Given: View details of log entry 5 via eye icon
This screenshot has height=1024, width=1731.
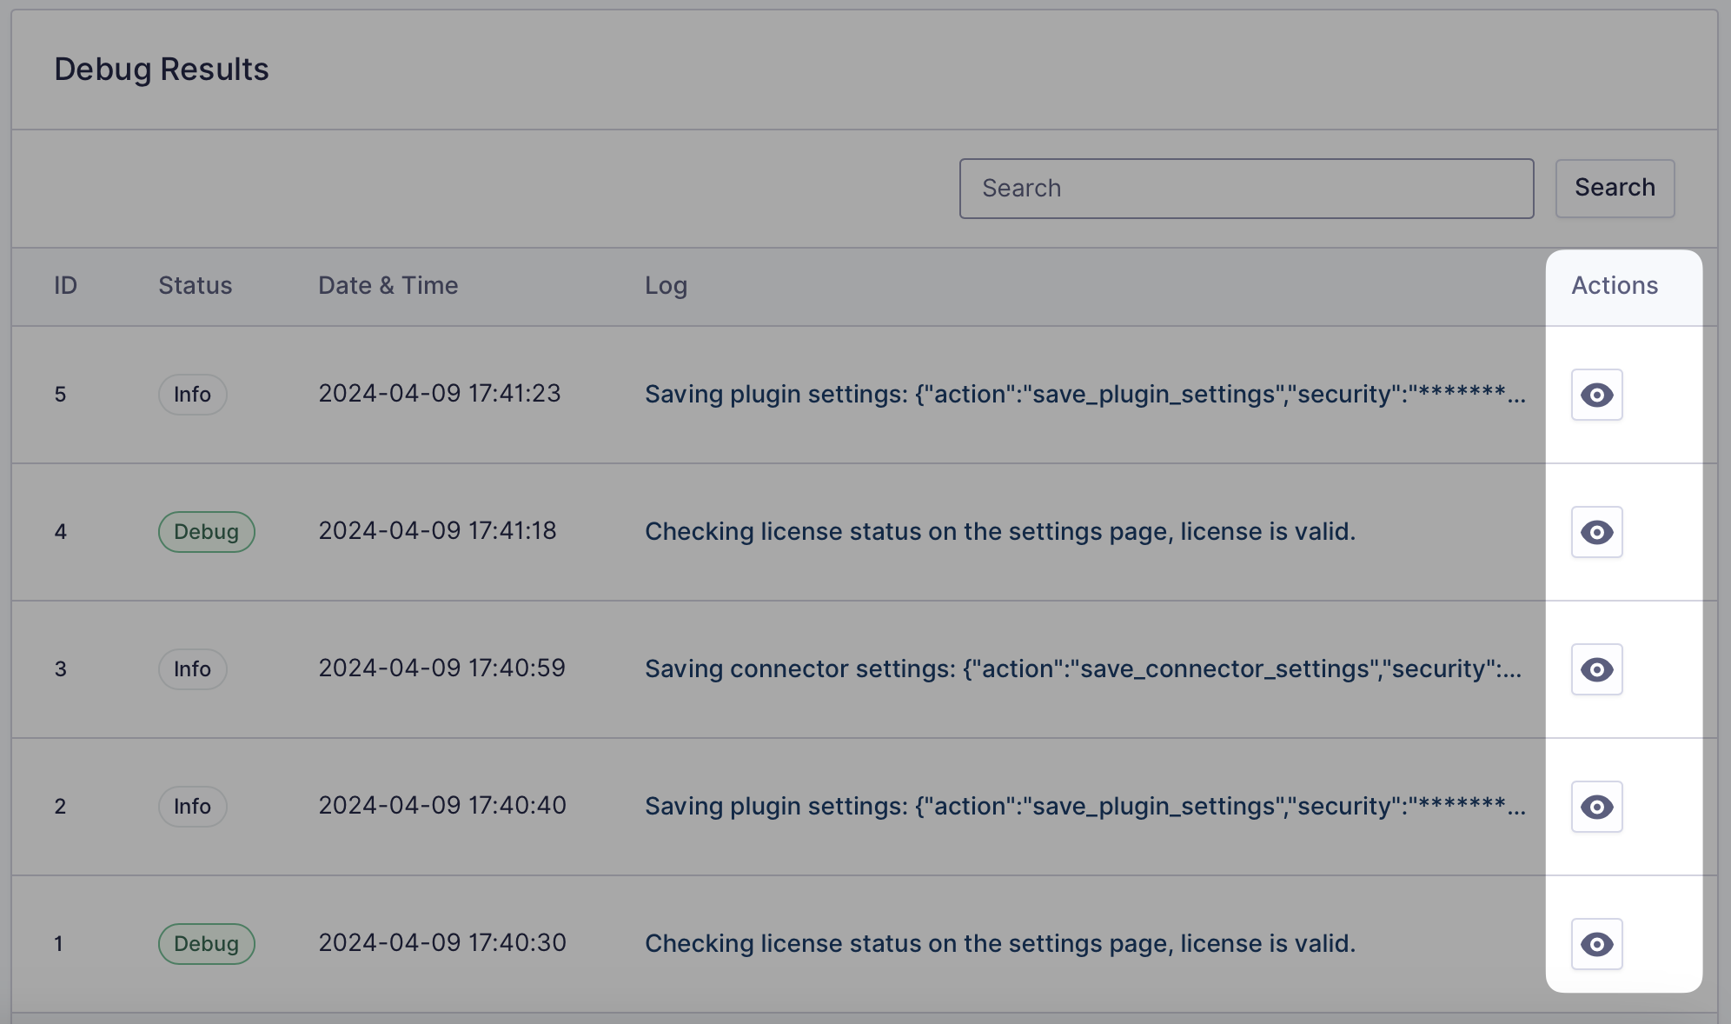Looking at the screenshot, I should (1595, 395).
